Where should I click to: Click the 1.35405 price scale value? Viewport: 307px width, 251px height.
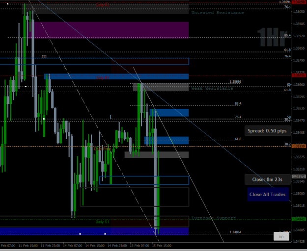299,132
